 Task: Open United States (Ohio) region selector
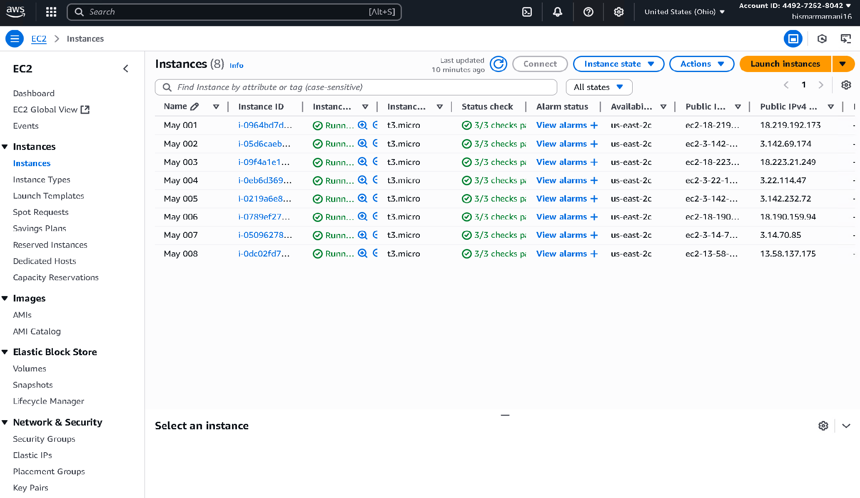pos(685,12)
